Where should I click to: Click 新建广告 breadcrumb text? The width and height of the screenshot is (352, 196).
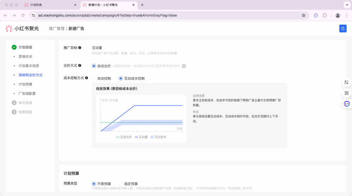coord(76,29)
